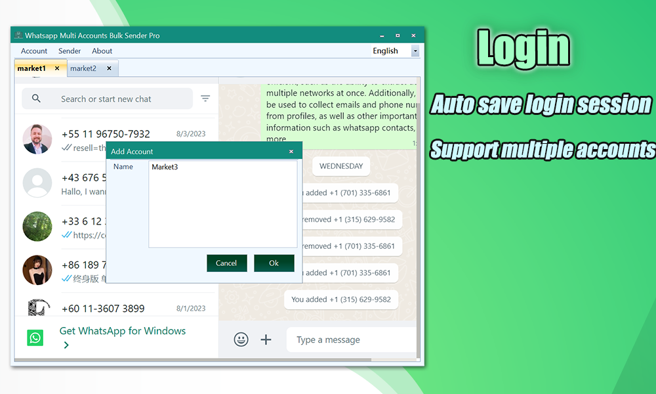Click the search magnifier icon
The width and height of the screenshot is (656, 394).
(35, 98)
